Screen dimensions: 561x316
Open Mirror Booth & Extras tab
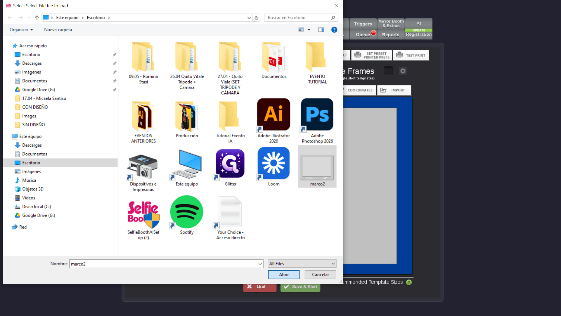[391, 23]
